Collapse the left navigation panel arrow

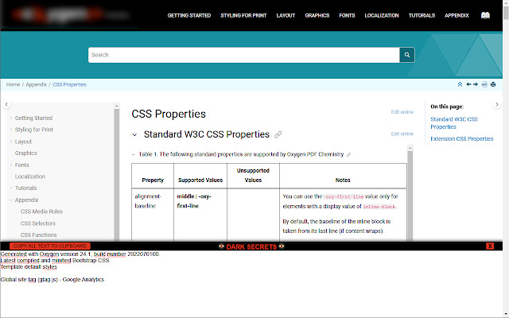click(6, 104)
